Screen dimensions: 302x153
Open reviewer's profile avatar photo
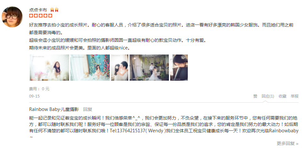pyautogui.click(x=12, y=17)
